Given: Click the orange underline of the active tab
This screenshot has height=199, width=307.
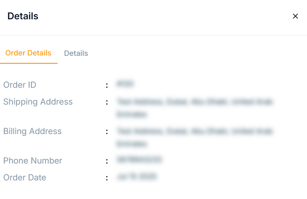Looking at the screenshot, I should coord(28,63).
